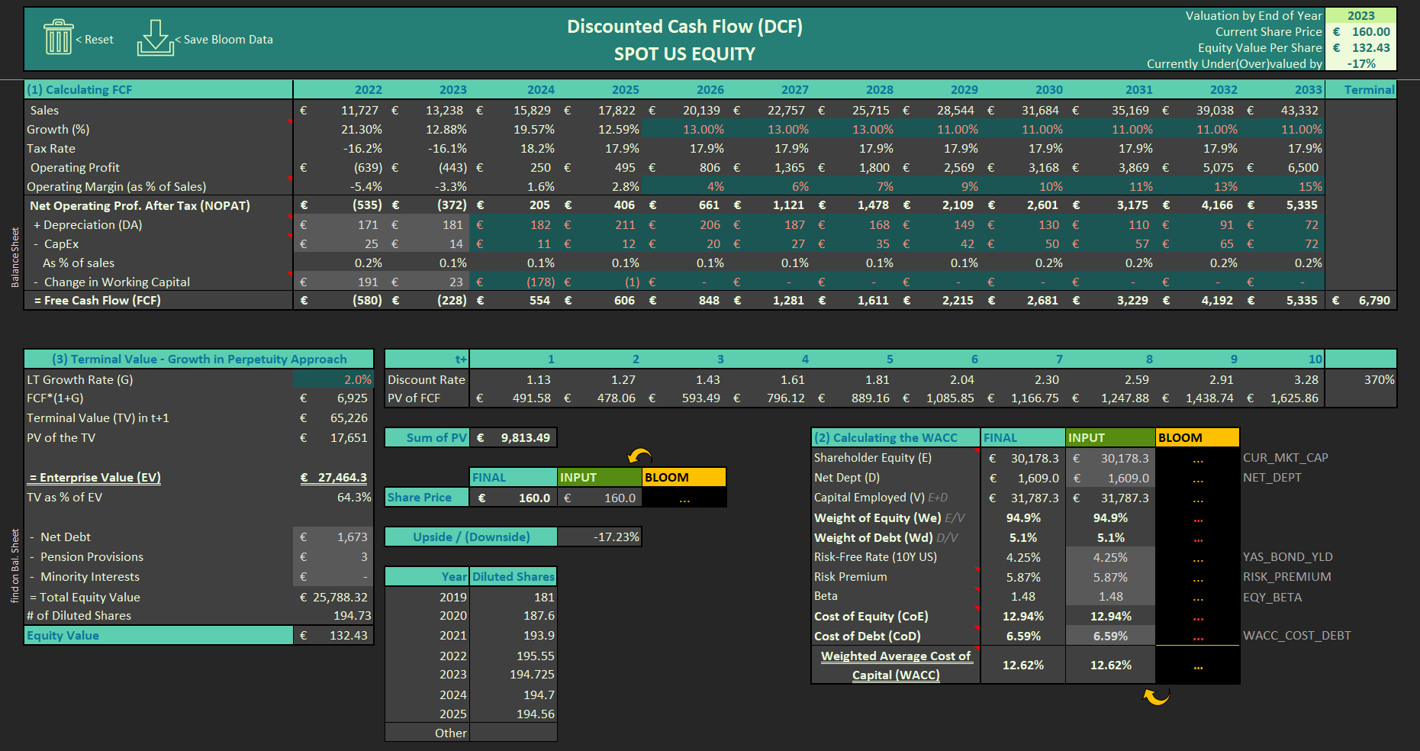Click the yellow curved arrow below WACC table
Viewport: 1420px width, 751px height.
point(1157,696)
